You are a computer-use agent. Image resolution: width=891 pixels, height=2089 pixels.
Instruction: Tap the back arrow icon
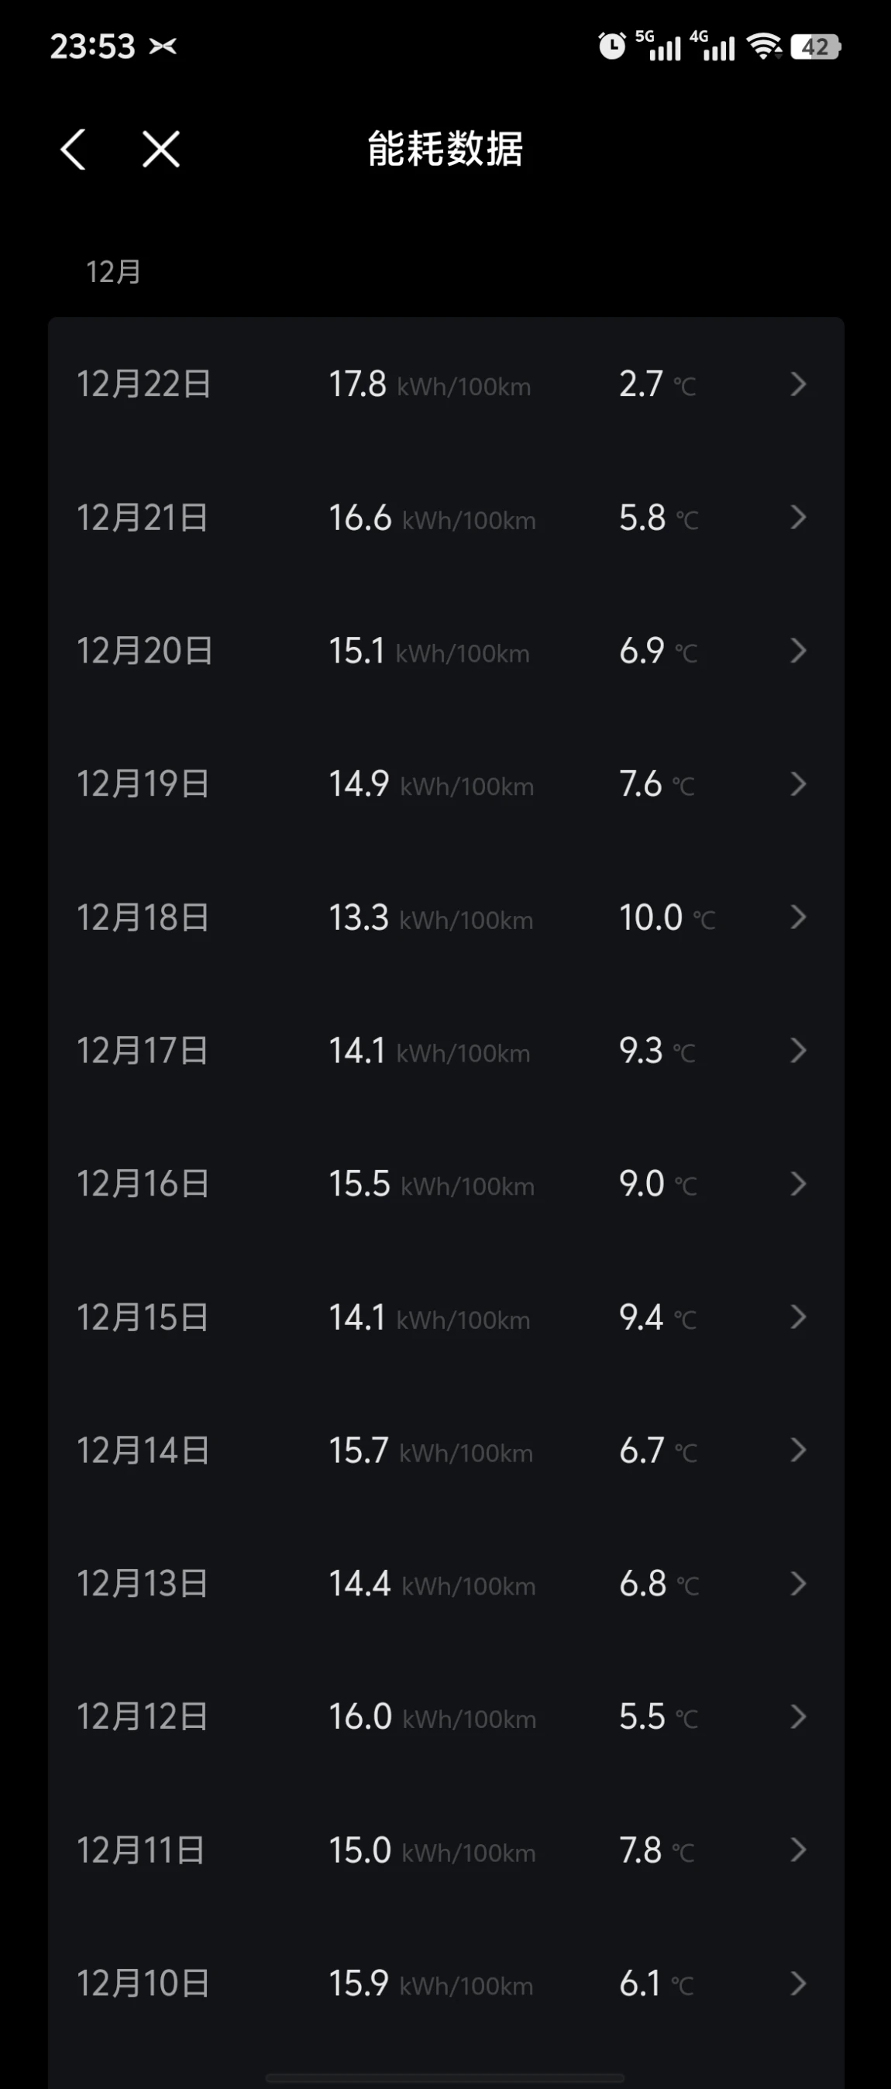click(x=74, y=150)
